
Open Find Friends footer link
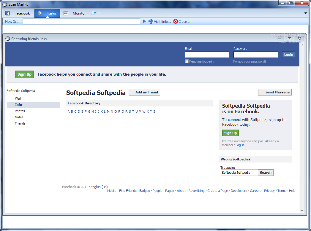(128, 191)
